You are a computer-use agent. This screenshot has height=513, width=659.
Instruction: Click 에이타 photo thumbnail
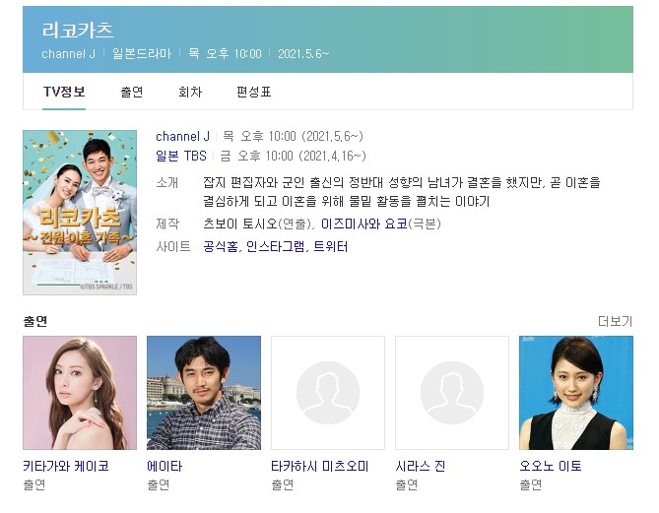click(x=204, y=393)
